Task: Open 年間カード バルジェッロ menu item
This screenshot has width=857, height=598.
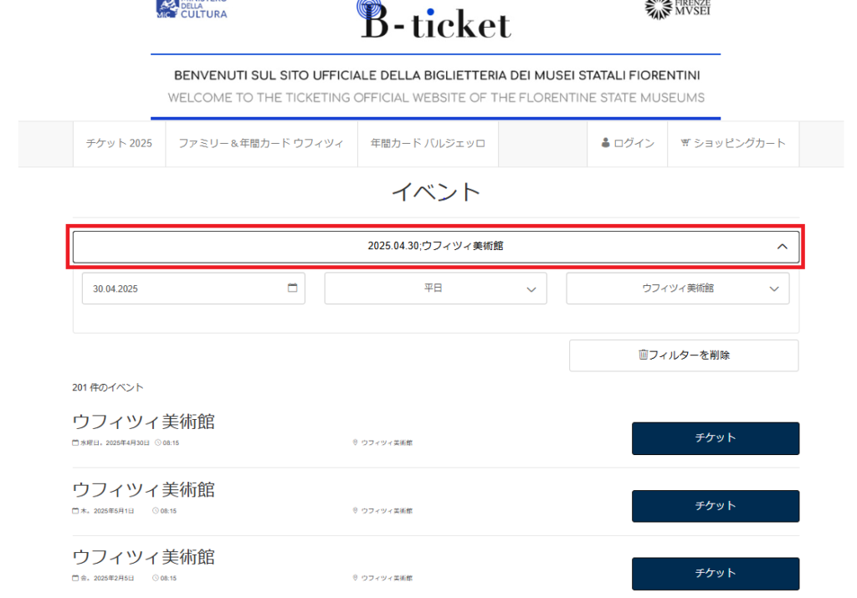Action: point(428,144)
